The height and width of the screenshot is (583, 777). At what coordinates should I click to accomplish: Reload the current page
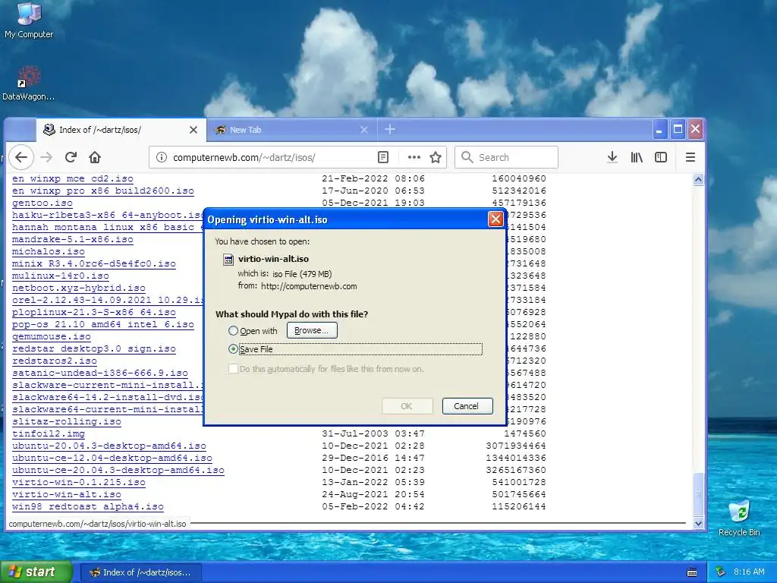(71, 158)
